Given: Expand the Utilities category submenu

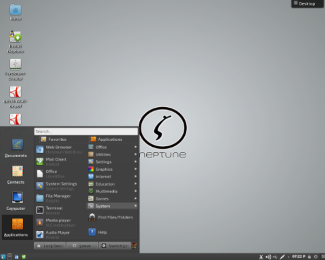Looking at the screenshot, I should [112, 154].
